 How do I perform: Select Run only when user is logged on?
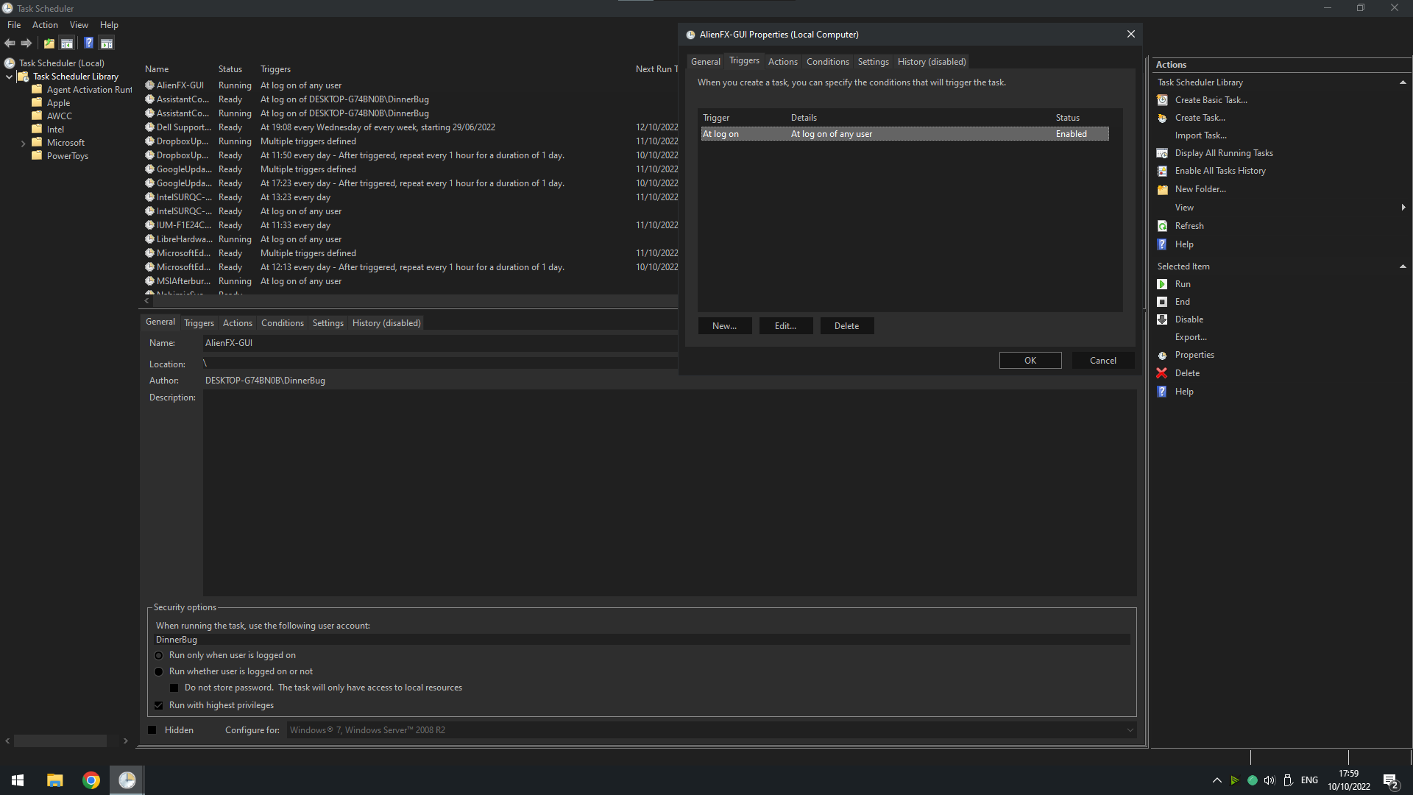click(159, 655)
